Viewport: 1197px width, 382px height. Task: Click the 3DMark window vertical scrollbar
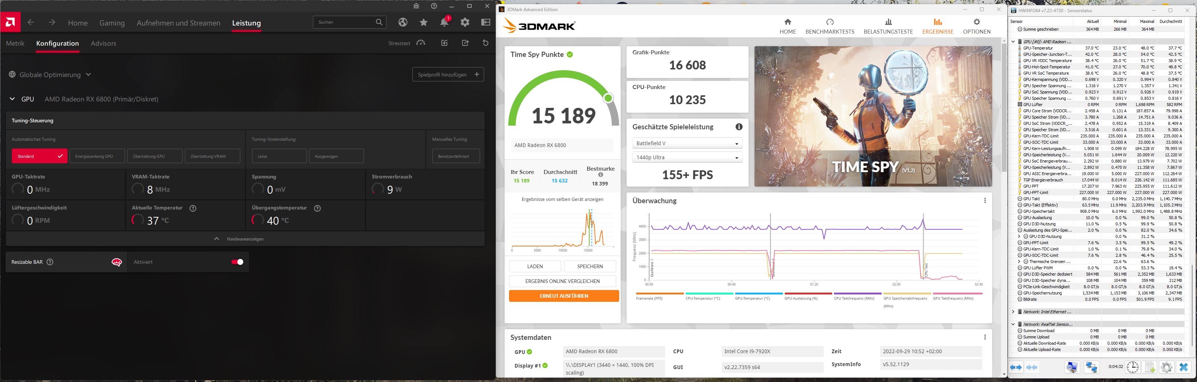(1004, 107)
